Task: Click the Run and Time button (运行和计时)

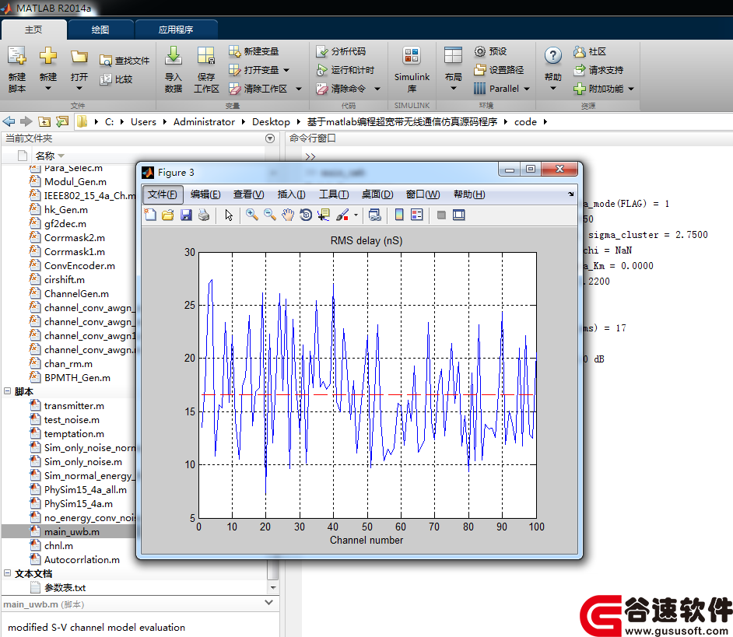Action: tap(345, 70)
